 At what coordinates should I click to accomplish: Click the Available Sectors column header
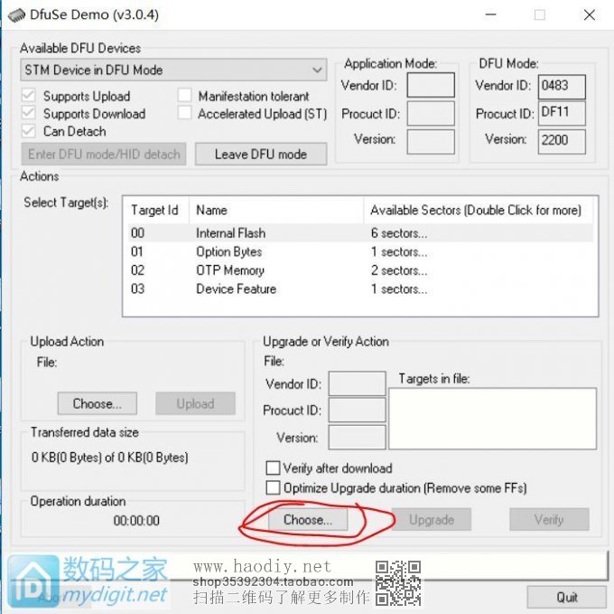[476, 210]
